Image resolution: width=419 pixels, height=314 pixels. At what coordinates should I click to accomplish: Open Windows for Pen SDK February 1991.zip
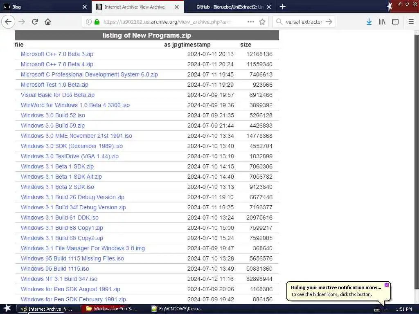click(73, 299)
